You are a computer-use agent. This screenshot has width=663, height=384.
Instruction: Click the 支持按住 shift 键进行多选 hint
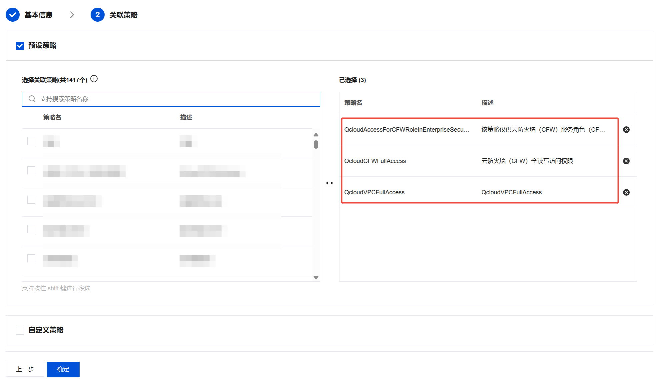click(x=56, y=288)
